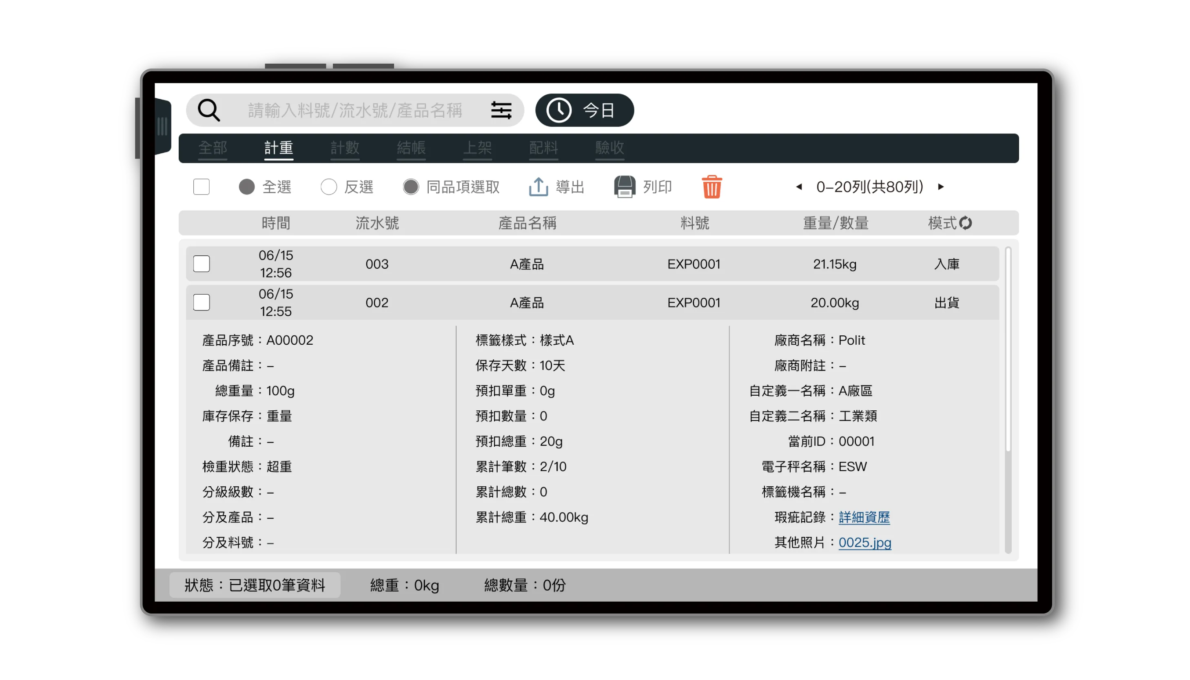Click the 模式 column header text
This screenshot has height=680, width=1190.
point(942,223)
